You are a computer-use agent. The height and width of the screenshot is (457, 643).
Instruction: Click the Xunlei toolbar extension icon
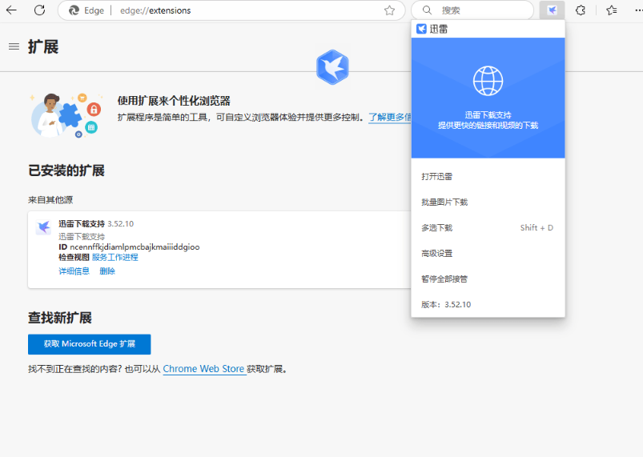click(x=552, y=10)
